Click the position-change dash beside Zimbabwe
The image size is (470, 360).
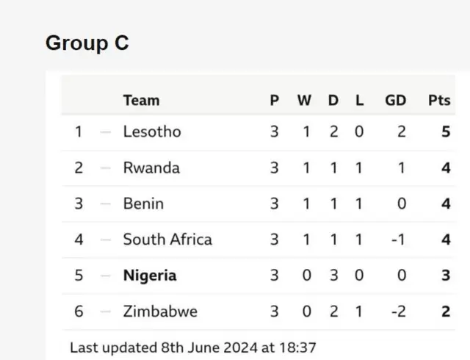tap(106, 312)
